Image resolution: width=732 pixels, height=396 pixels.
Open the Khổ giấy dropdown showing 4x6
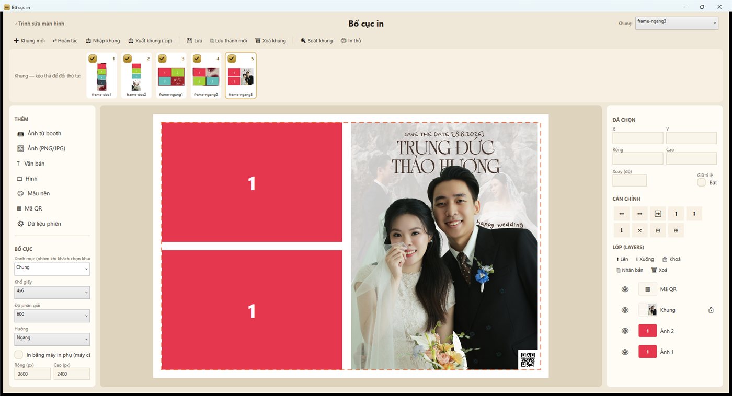click(x=52, y=292)
